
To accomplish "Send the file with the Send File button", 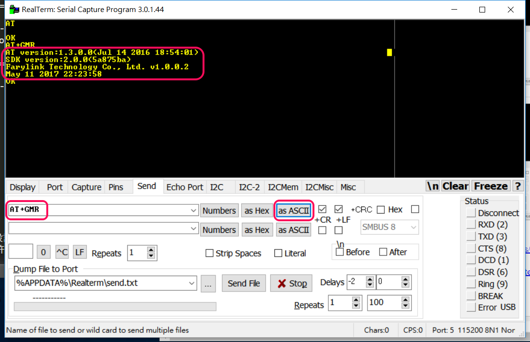I will (244, 283).
